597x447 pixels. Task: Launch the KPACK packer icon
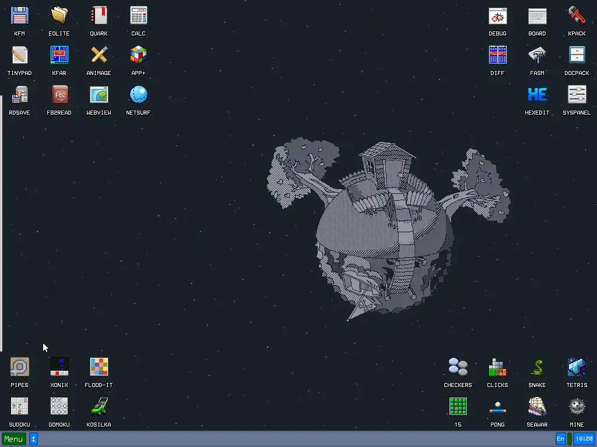[x=577, y=16]
